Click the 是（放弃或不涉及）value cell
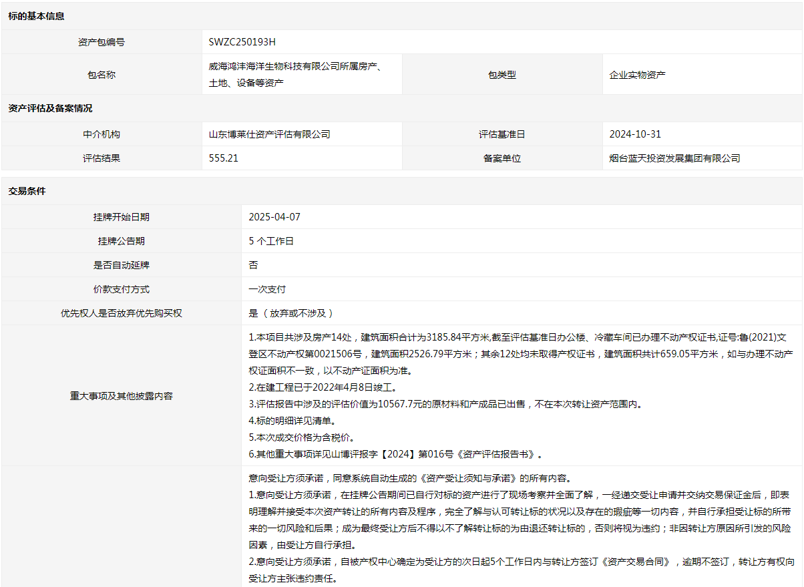804x587 pixels. point(291,313)
